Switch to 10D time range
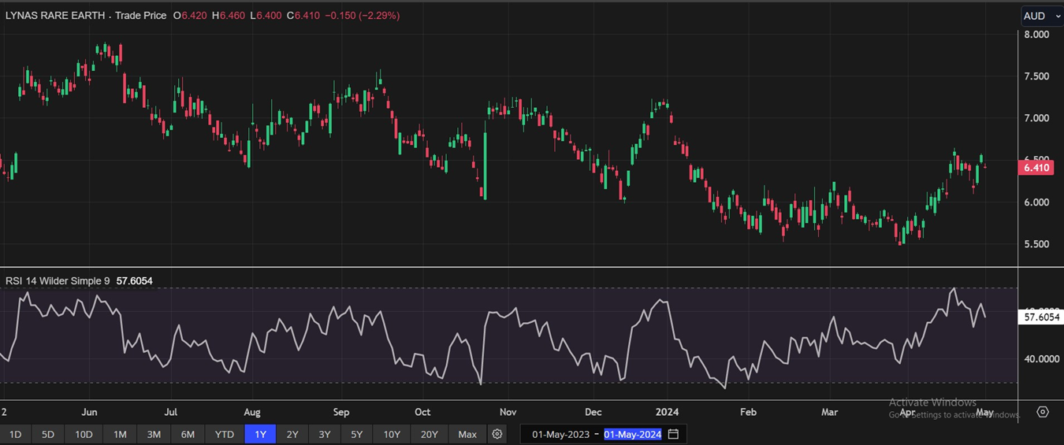Viewport: 1064px width, 445px height. 84,434
